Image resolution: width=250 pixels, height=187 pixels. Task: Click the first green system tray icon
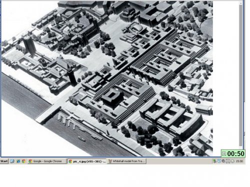click(x=214, y=161)
